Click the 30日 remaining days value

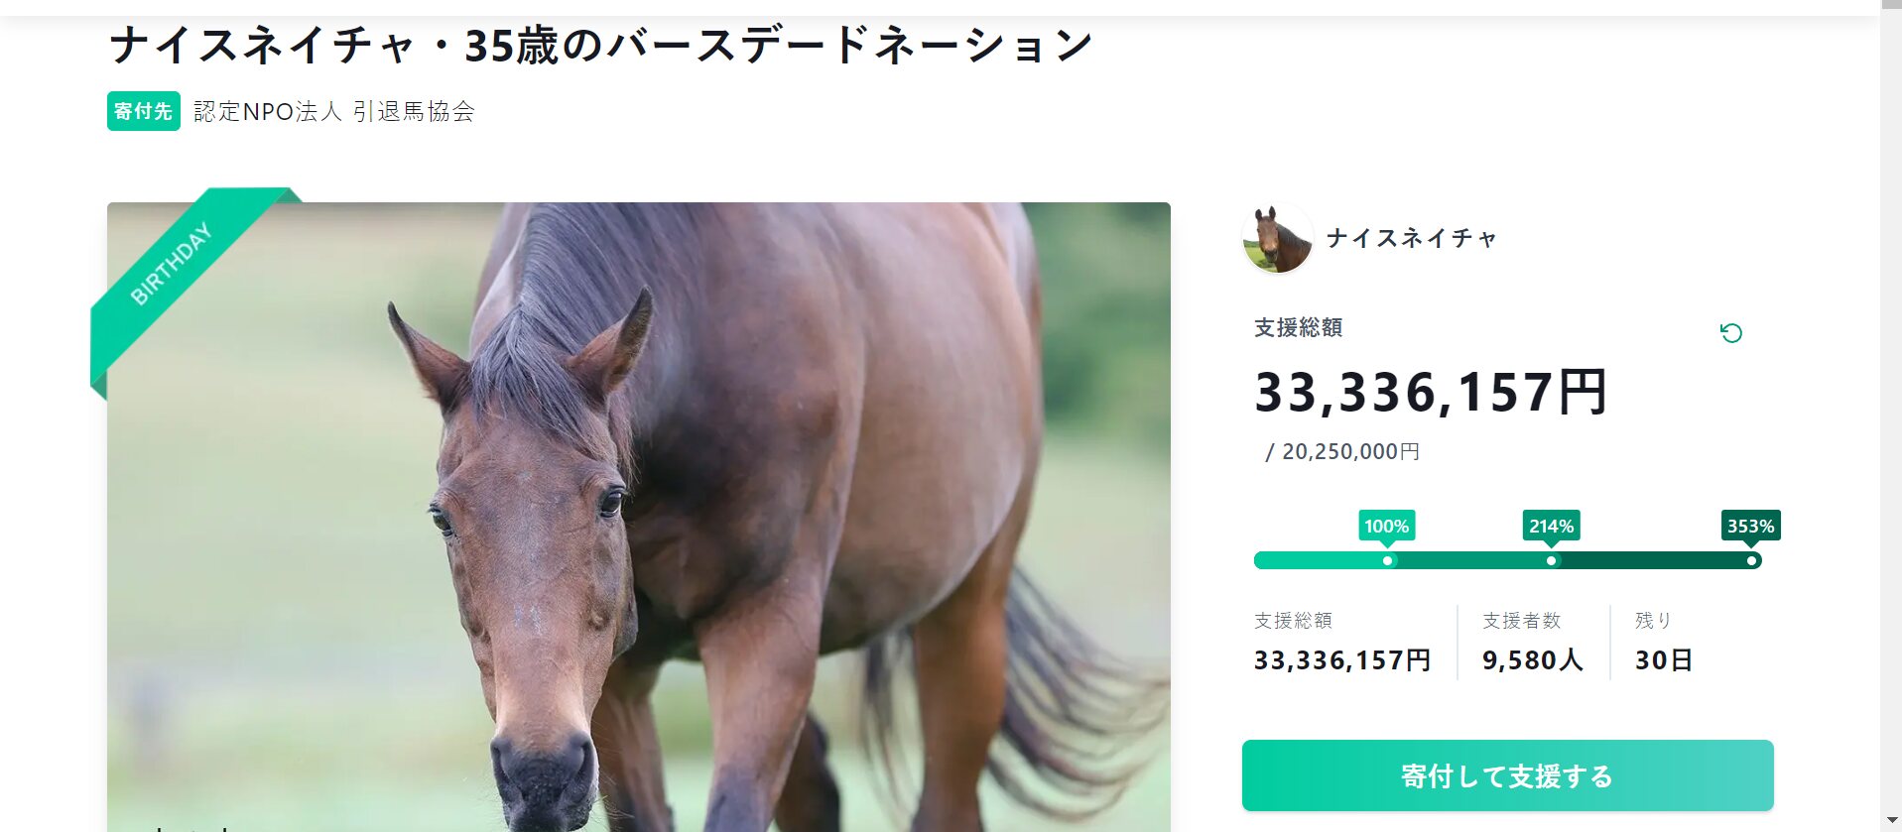click(1663, 660)
